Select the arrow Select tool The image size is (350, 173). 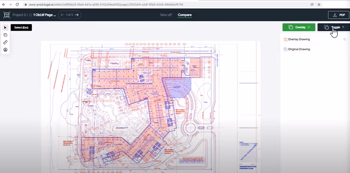coord(6,27)
